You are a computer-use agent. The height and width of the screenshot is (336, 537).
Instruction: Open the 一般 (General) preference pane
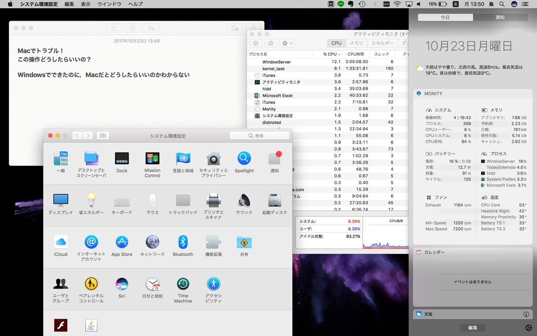click(x=61, y=162)
